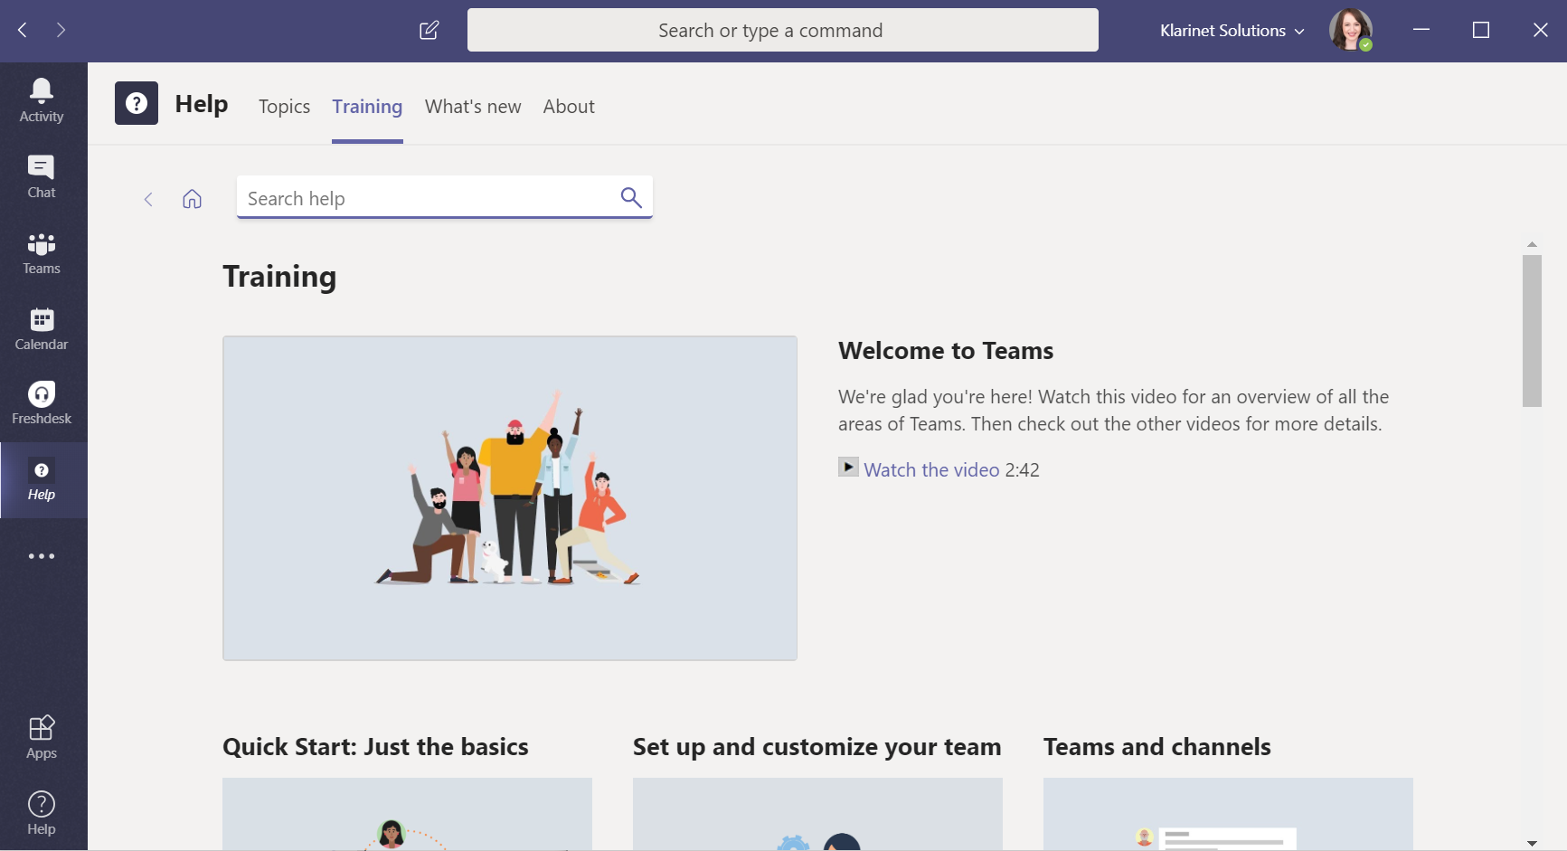Screen dimensions: 1567x851
Task: Click the Welcome to Teams heading
Action: [x=946, y=351]
